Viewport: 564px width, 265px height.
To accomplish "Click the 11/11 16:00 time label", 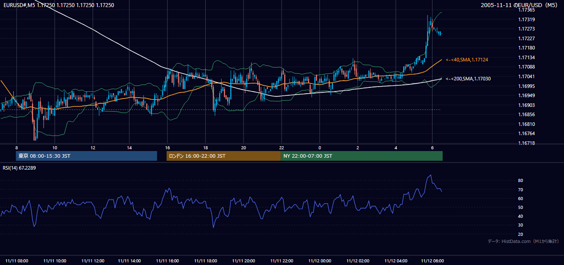I will pos(168,261).
